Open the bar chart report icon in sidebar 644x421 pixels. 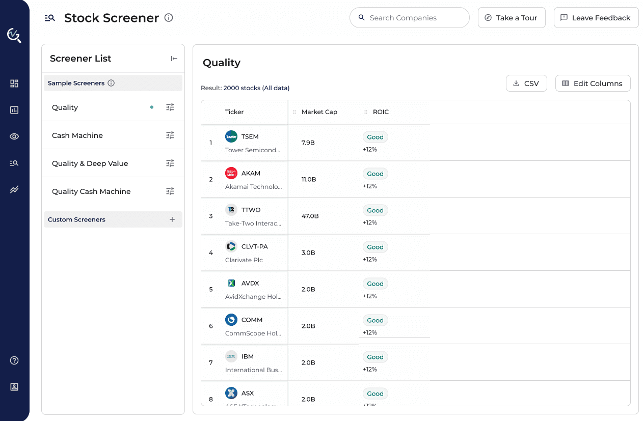point(14,110)
